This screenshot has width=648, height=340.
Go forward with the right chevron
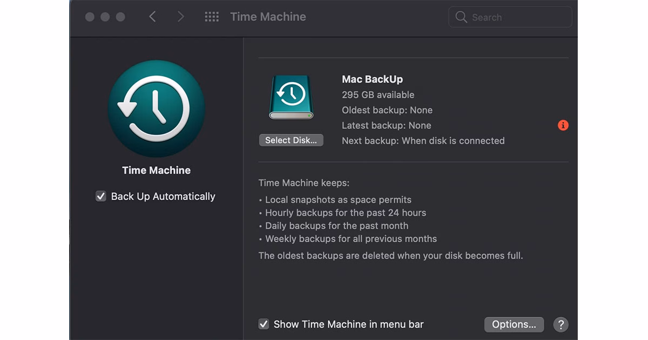pos(181,17)
